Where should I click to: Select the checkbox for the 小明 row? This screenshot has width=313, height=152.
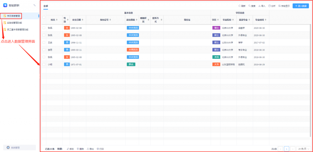(x=44, y=64)
